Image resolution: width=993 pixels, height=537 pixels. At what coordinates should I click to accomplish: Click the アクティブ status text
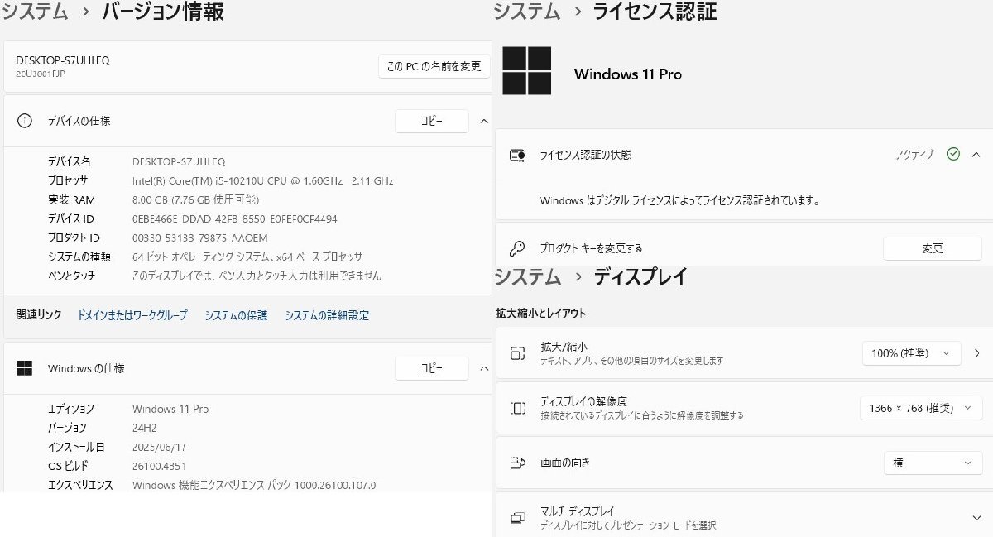[914, 155]
